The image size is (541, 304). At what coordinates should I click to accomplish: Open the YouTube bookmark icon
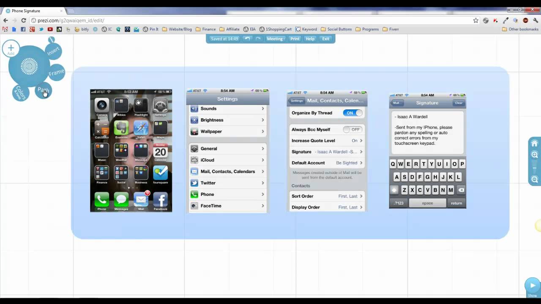[x=50, y=29]
